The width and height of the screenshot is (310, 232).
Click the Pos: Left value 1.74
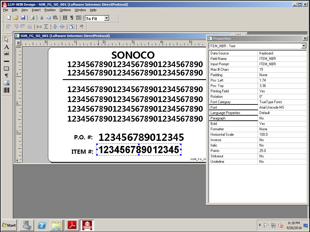pos(282,80)
